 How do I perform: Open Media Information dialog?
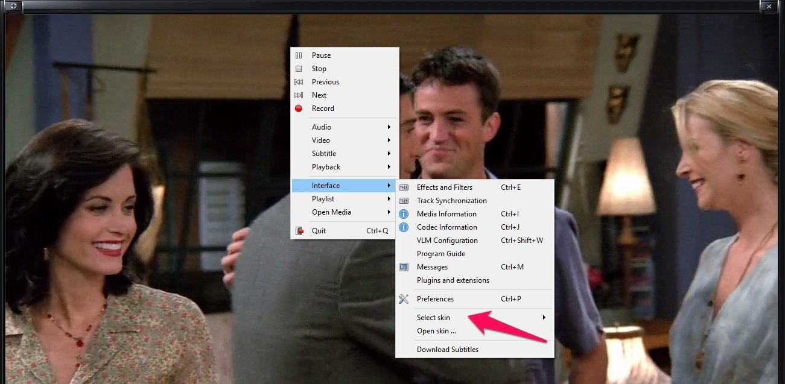pyautogui.click(x=447, y=214)
